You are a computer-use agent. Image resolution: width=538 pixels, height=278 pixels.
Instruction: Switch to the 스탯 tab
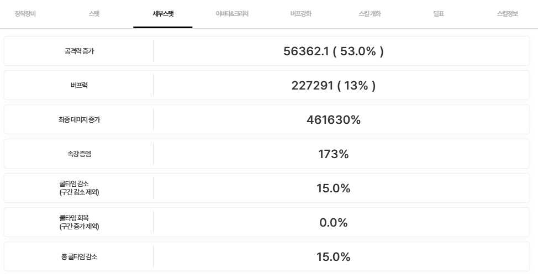click(x=94, y=14)
